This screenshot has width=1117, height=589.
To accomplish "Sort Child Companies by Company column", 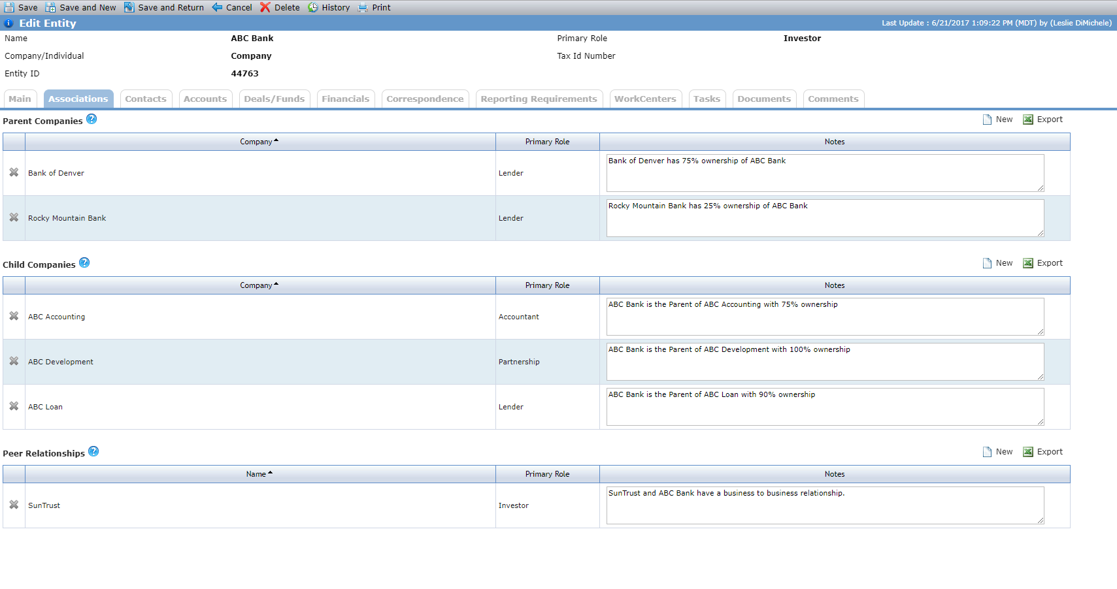I will (259, 285).
